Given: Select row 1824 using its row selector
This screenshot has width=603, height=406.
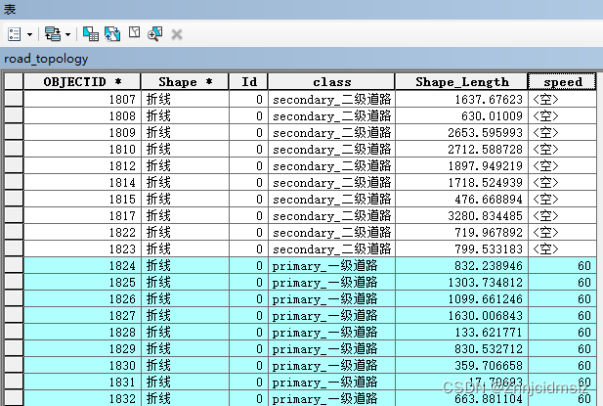Looking at the screenshot, I should pyautogui.click(x=14, y=265).
